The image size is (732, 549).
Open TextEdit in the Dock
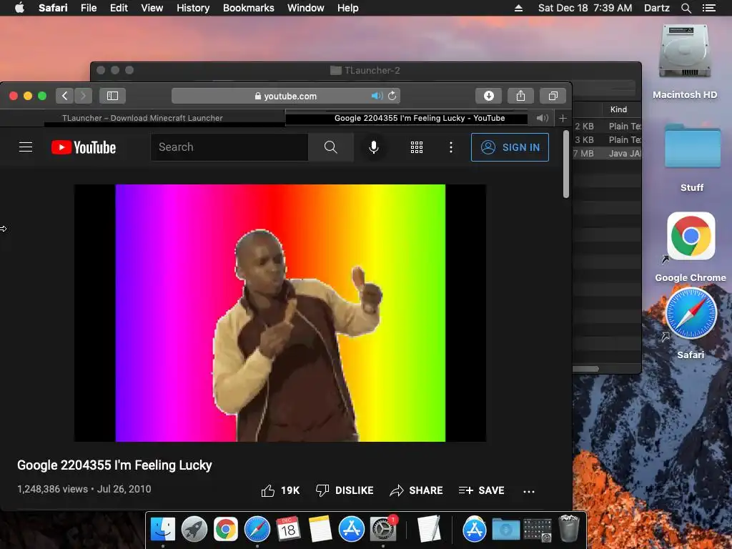click(429, 529)
